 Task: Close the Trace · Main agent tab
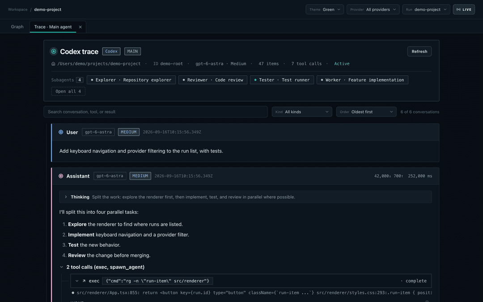[80, 27]
